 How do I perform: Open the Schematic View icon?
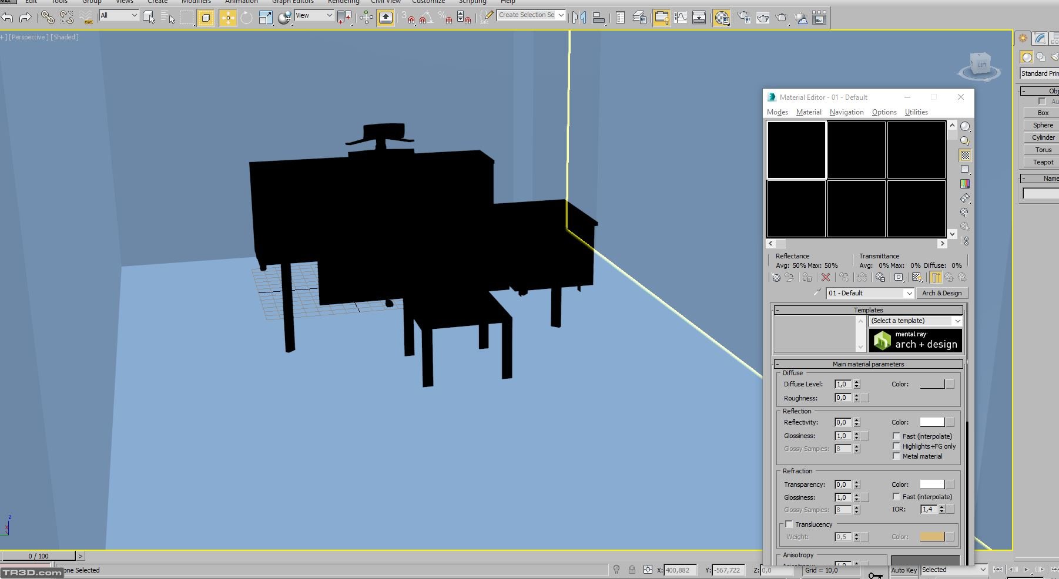tap(699, 18)
